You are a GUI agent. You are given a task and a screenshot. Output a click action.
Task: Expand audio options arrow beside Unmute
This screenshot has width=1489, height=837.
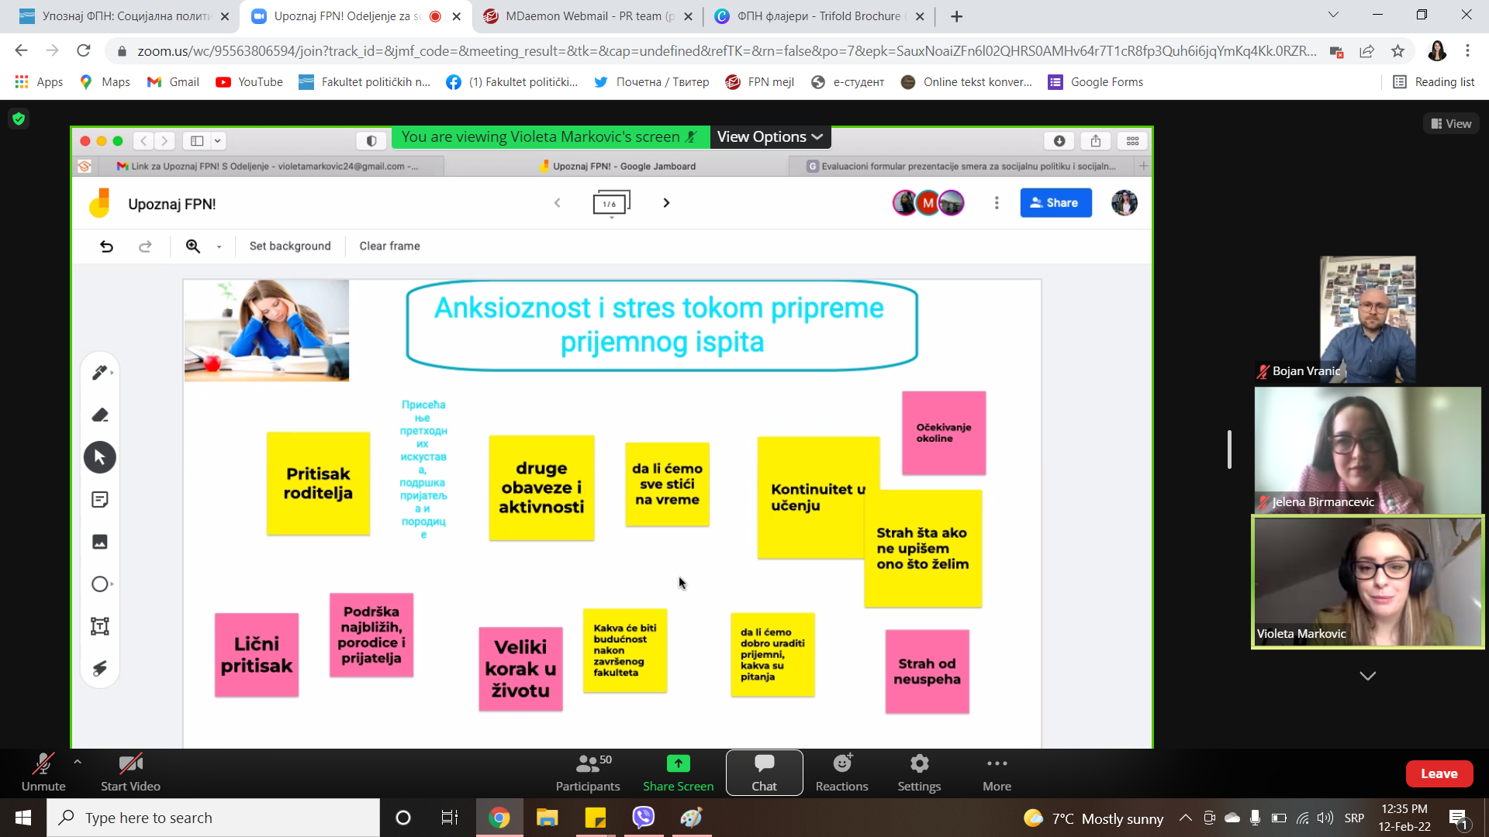(78, 762)
